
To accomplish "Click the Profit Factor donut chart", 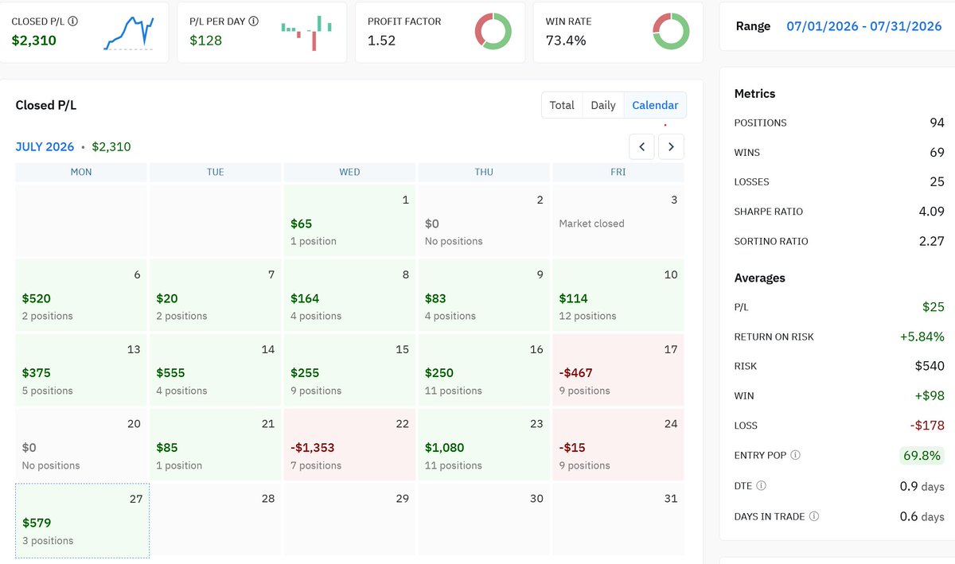I will pyautogui.click(x=493, y=32).
